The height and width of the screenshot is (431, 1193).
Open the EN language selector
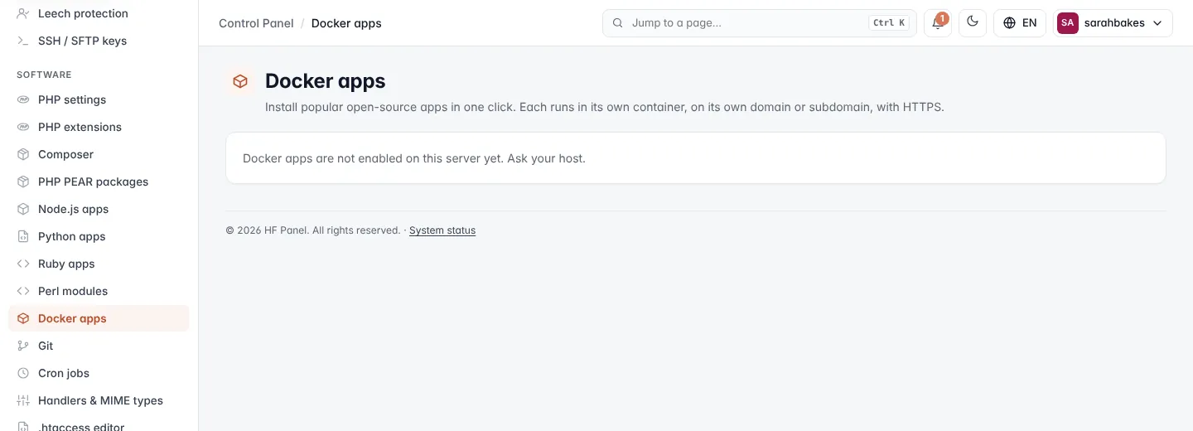(1020, 23)
